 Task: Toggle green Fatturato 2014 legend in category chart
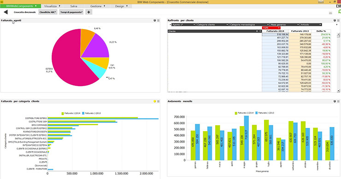tap(71, 113)
